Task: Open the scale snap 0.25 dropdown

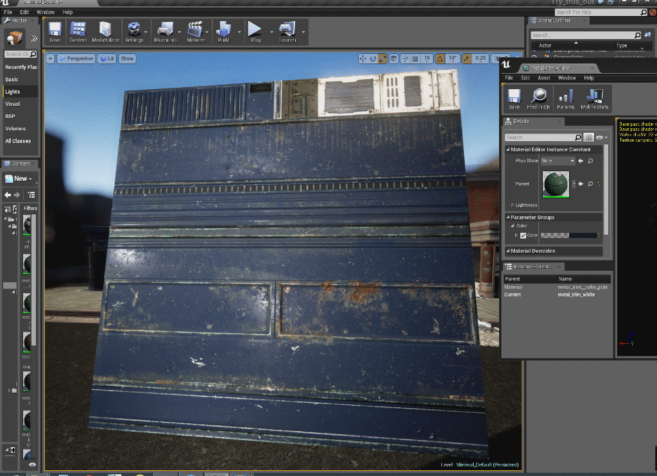Action: coord(481,58)
